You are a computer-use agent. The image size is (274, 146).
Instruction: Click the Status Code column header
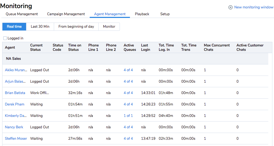click(58, 47)
